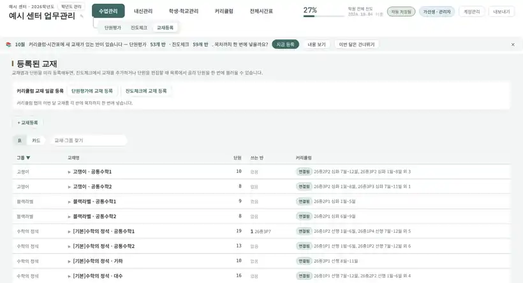Open the 수업관리 main tab

[x=108, y=11]
